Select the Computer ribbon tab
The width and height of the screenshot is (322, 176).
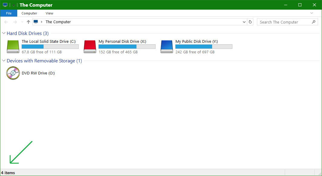[29, 13]
